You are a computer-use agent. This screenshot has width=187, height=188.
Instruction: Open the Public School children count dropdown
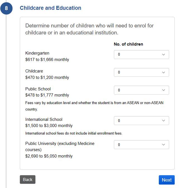point(141,90)
